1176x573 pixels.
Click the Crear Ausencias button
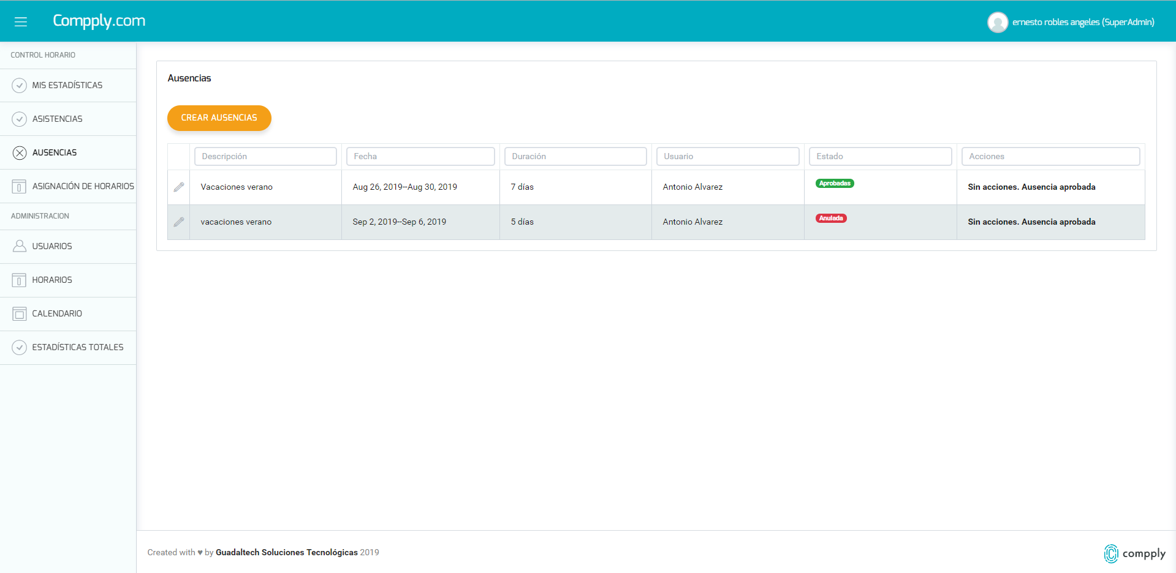click(219, 118)
